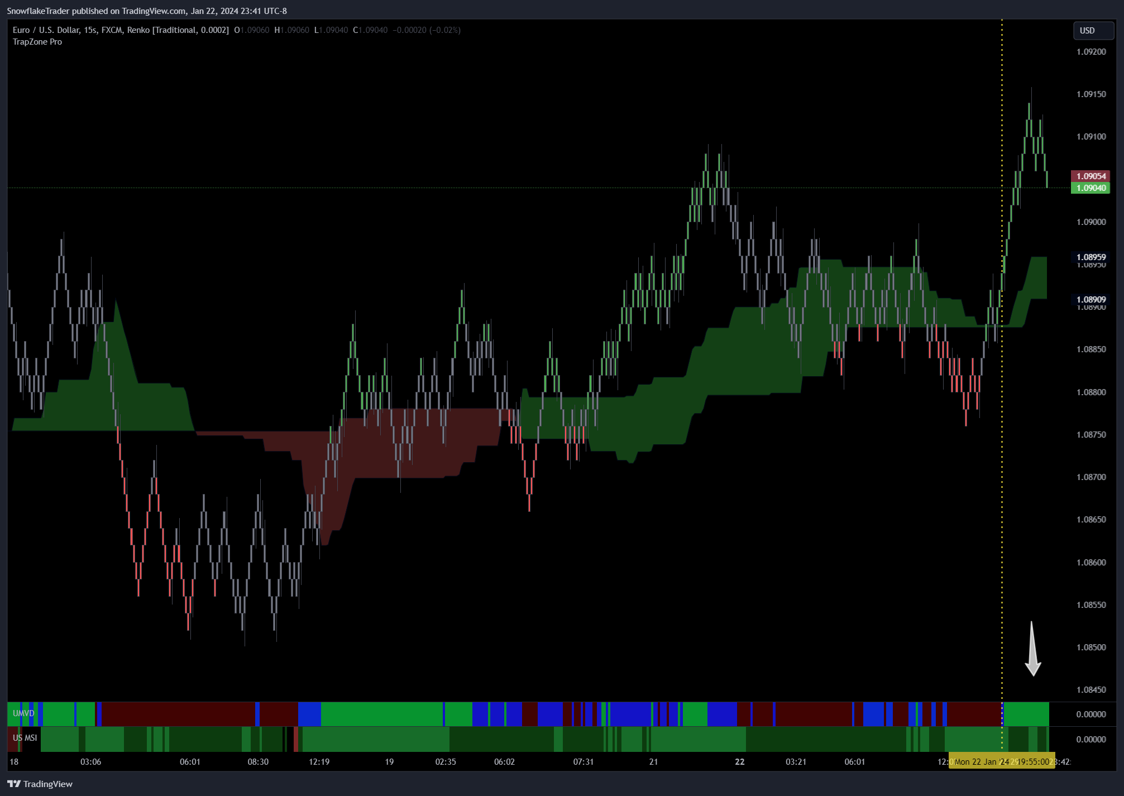
Task: Click the 02:35 time axis label
Action: point(446,762)
